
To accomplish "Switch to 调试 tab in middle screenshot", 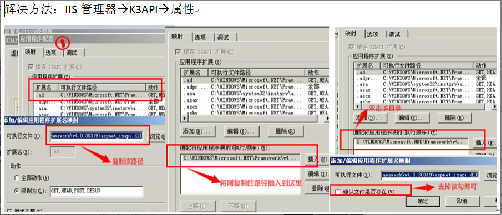I will tap(223, 38).
